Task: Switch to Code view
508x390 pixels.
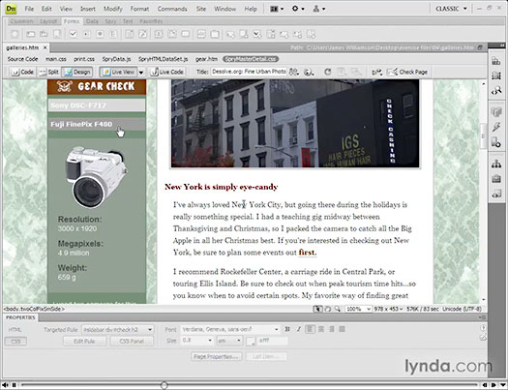Action: (22, 72)
